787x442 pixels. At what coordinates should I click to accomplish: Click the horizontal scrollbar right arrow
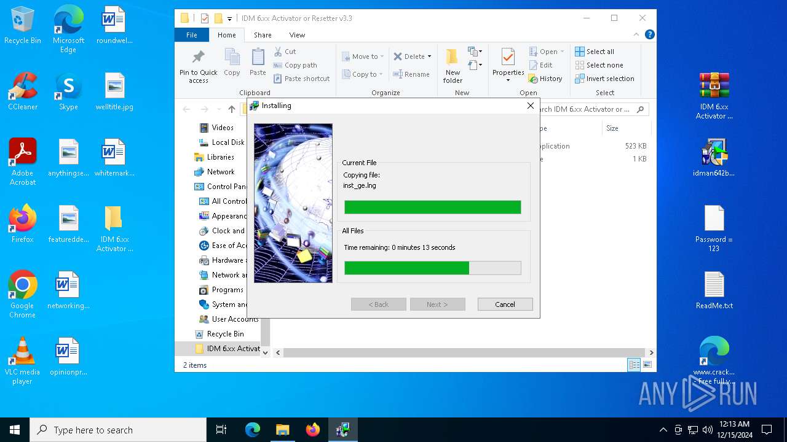click(x=651, y=353)
